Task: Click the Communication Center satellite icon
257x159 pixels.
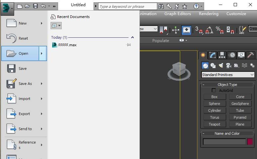Action: [177, 6]
